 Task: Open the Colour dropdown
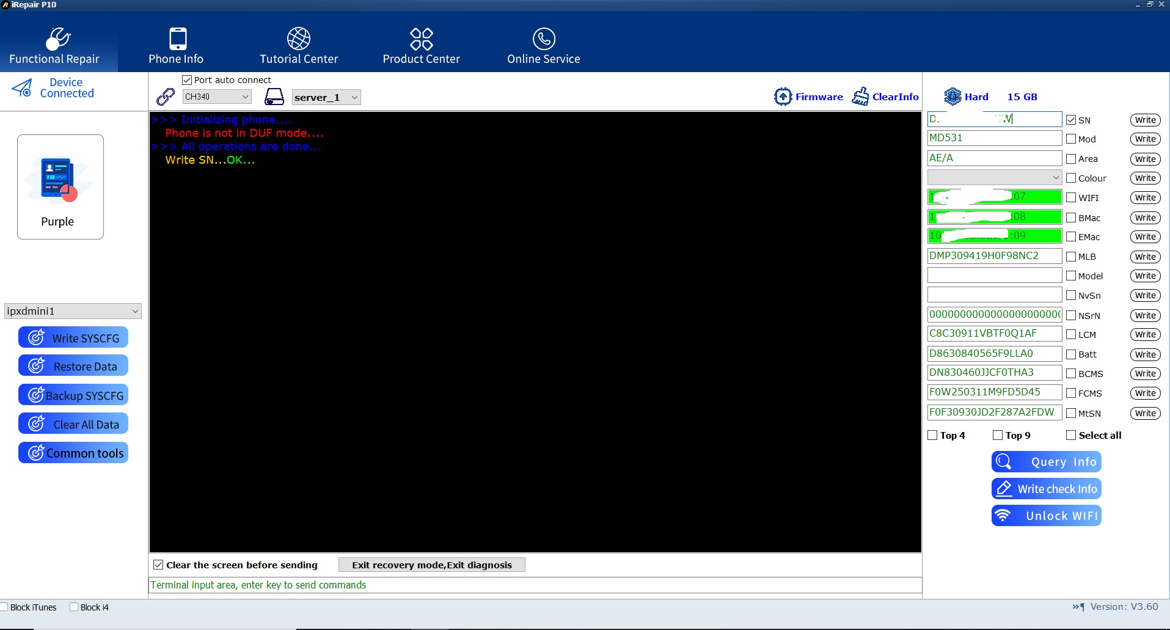tap(995, 177)
